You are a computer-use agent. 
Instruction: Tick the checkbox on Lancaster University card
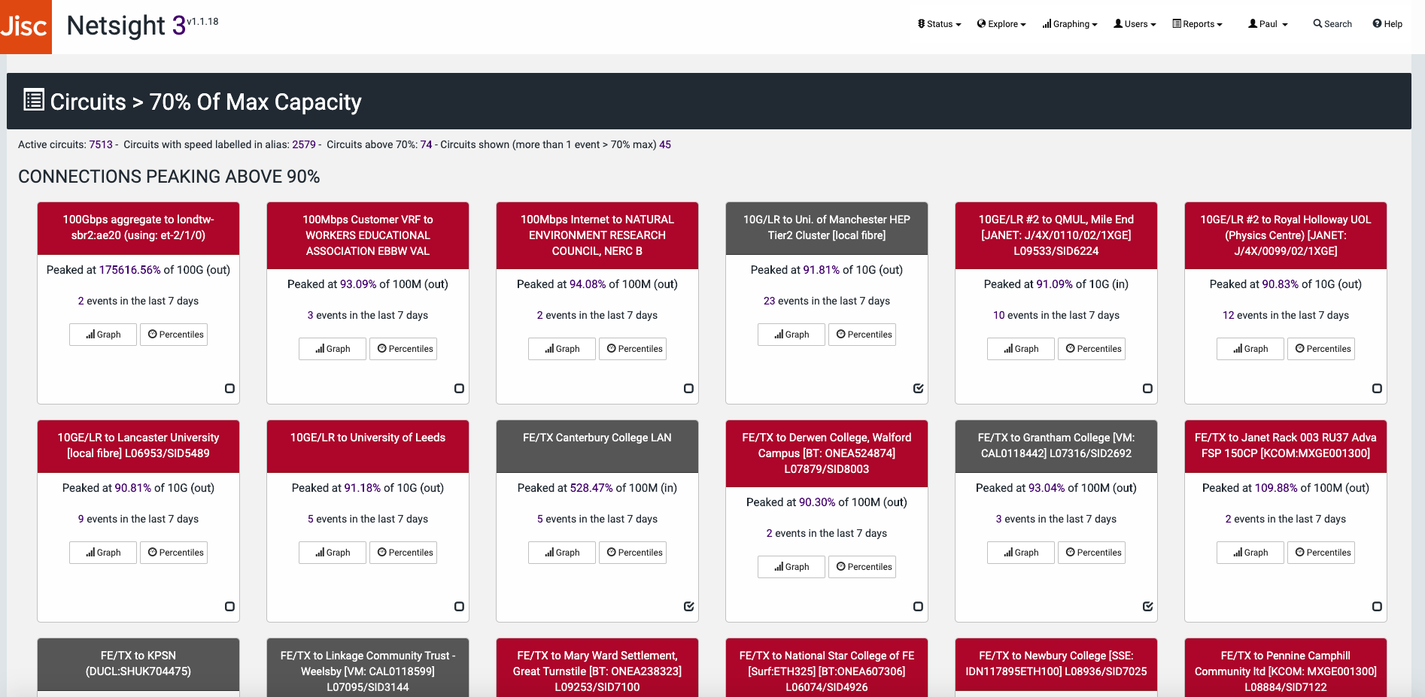[x=229, y=607]
